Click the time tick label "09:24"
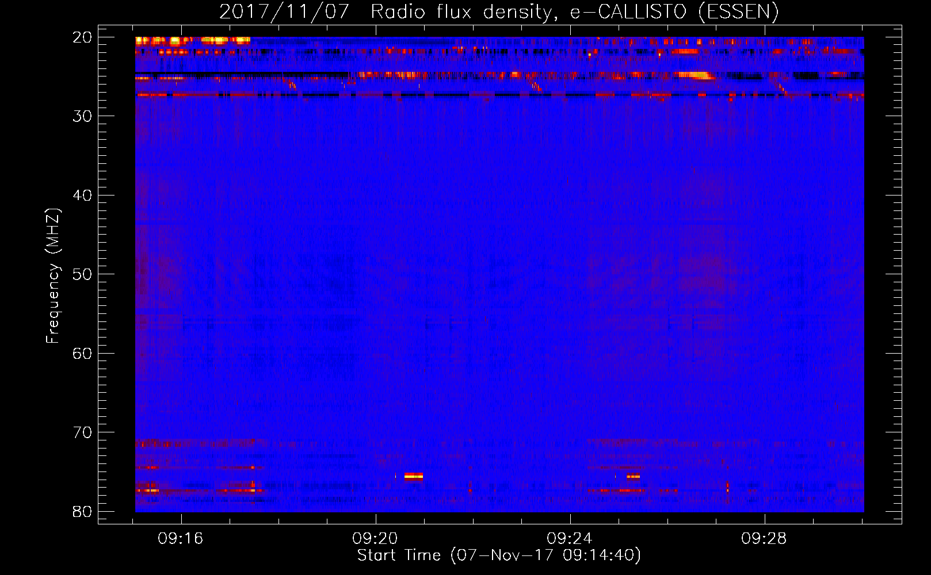Viewport: 931px width, 575px height. 570,539
